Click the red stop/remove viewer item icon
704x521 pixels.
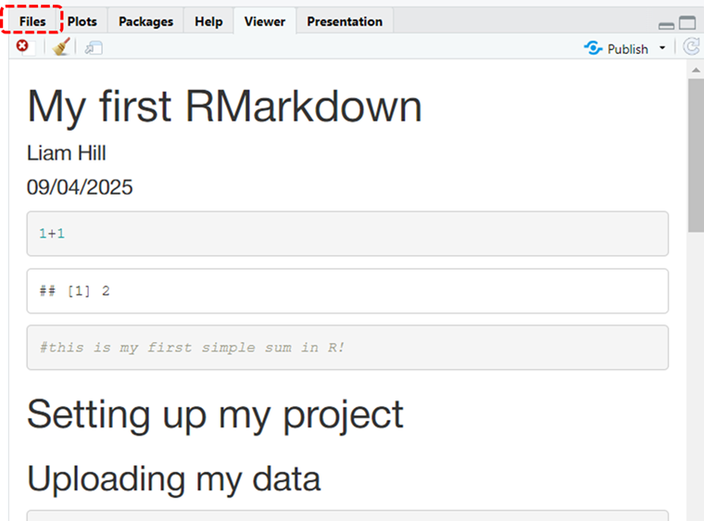(22, 45)
